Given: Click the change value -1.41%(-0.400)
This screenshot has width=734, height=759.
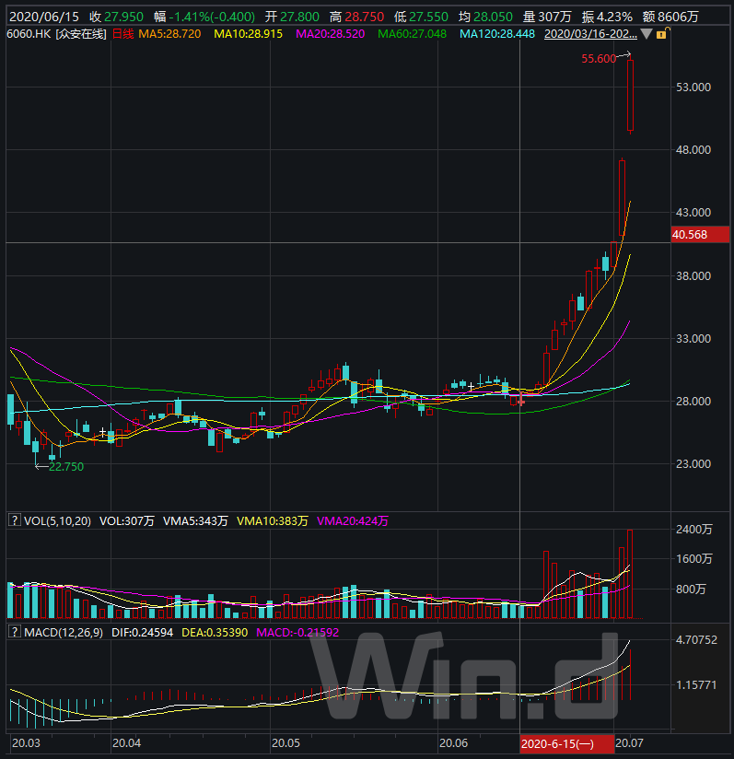Looking at the screenshot, I should (212, 17).
